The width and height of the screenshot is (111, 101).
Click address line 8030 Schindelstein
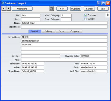click(x=64, y=41)
